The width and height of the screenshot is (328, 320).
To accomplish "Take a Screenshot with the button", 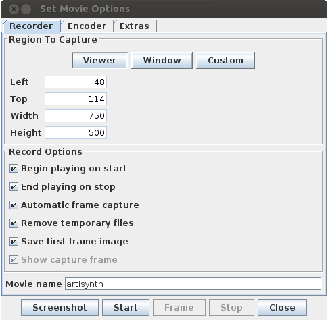I will click(x=60, y=307).
